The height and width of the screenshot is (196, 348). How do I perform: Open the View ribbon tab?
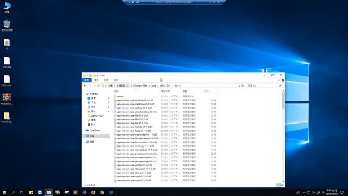pyautogui.click(x=116, y=80)
